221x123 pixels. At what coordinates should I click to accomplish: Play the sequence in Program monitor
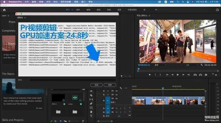tap(178, 75)
